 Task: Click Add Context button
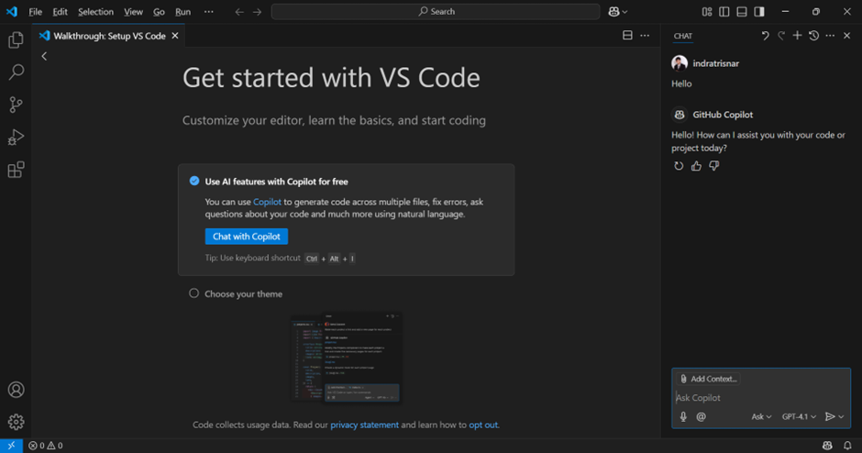pos(708,379)
